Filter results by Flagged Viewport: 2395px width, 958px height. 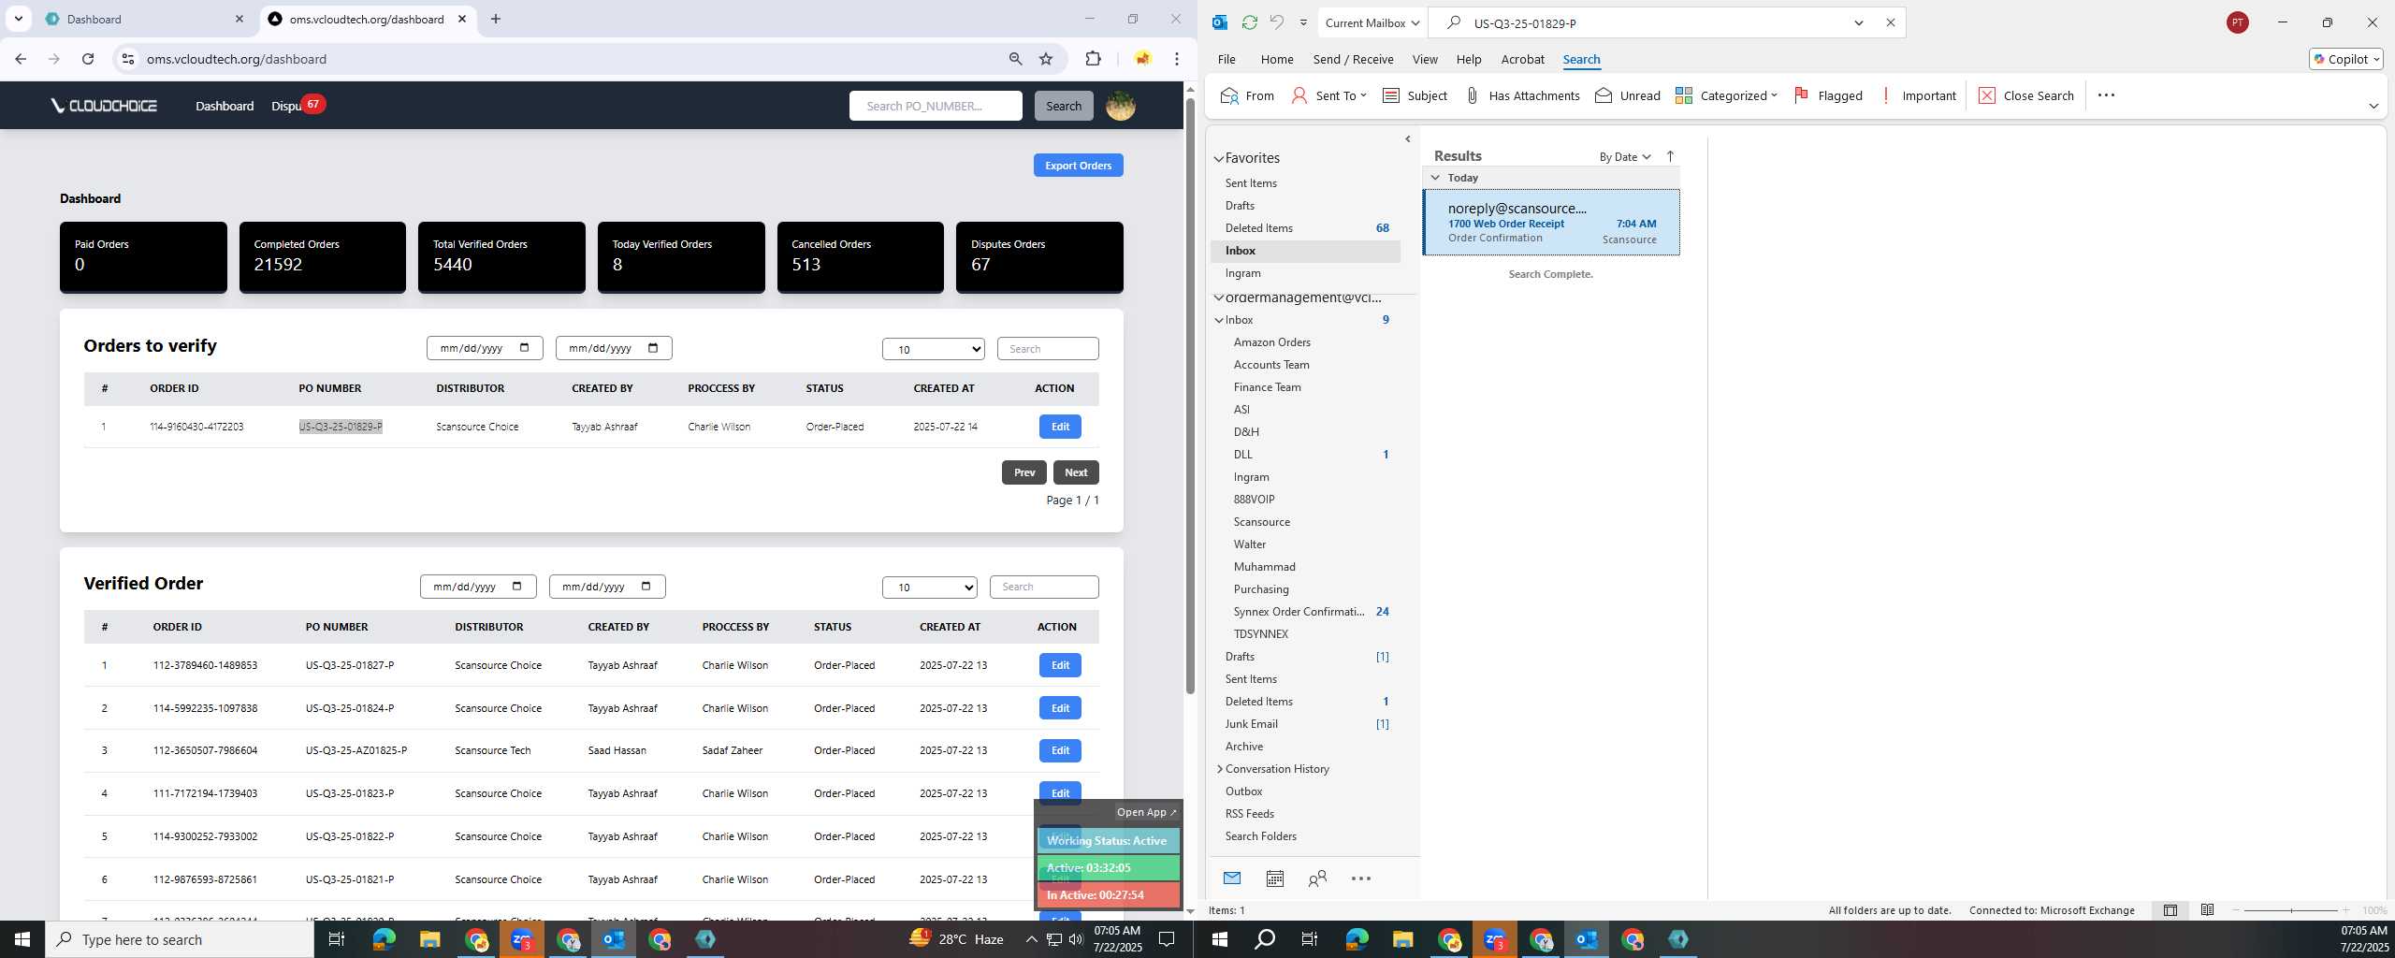tap(1828, 95)
